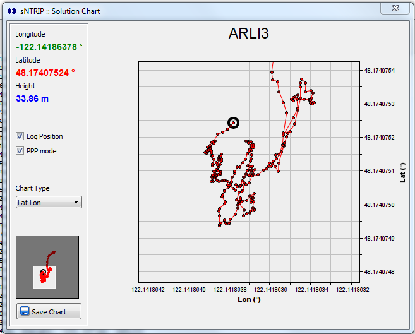Click the black ring current-position marker on chart
415x334 pixels.
(233, 122)
